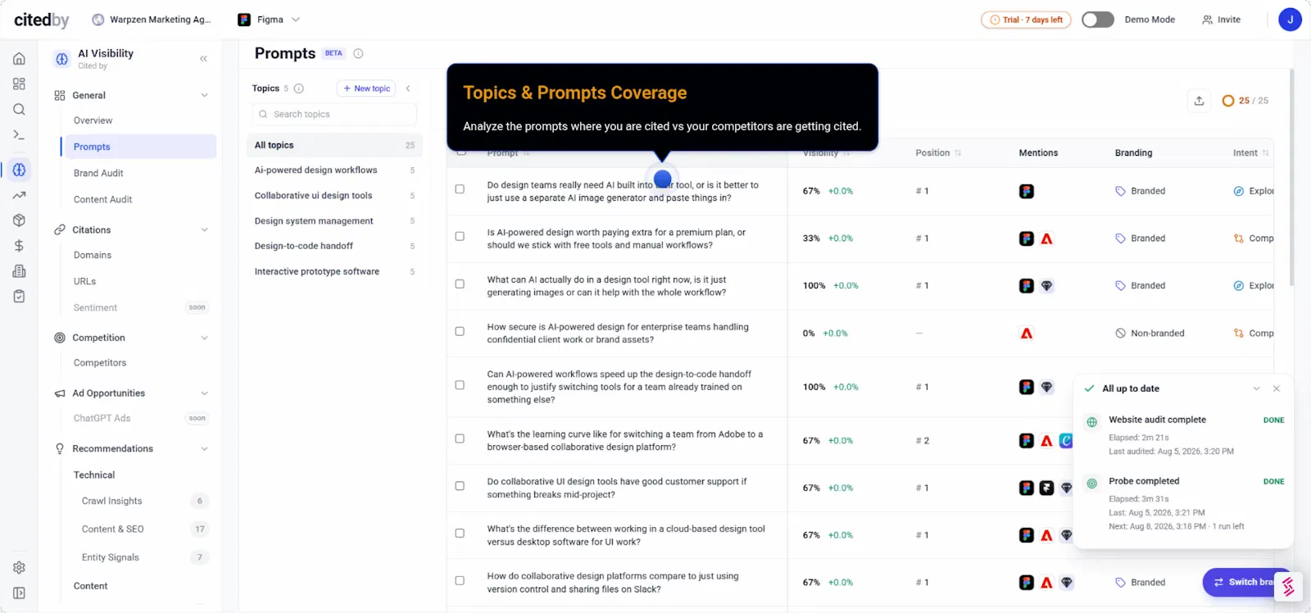Collapse the Citations section
1311x613 pixels.
[204, 230]
